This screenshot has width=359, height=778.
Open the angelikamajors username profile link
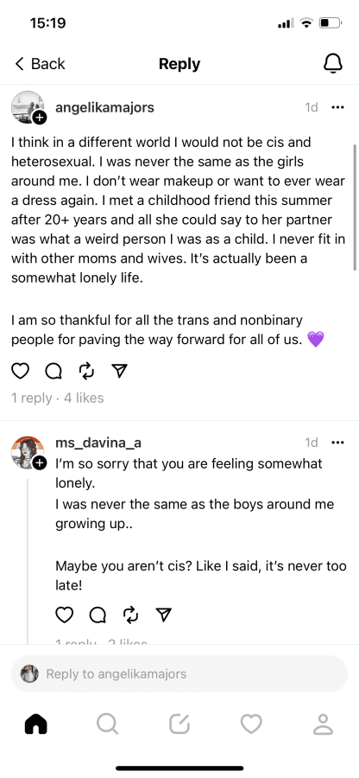[x=104, y=107]
